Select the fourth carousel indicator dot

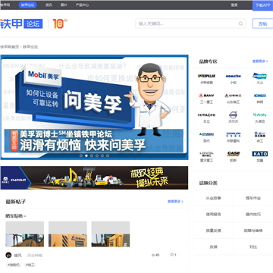[97, 155]
